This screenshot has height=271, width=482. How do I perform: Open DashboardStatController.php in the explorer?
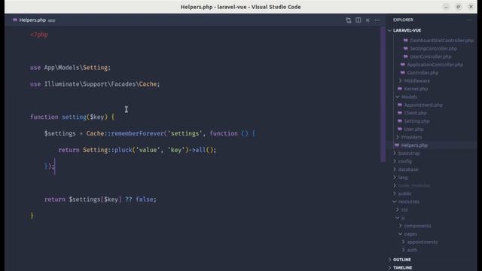click(441, 40)
